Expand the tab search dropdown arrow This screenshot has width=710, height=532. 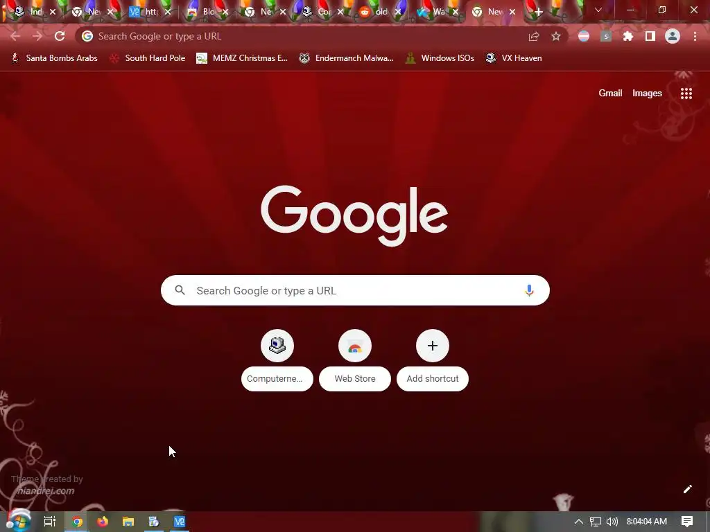coord(598,10)
